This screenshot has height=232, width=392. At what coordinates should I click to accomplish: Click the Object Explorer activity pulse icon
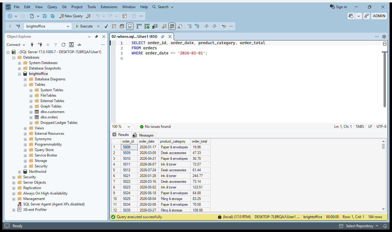pyautogui.click(x=79, y=45)
